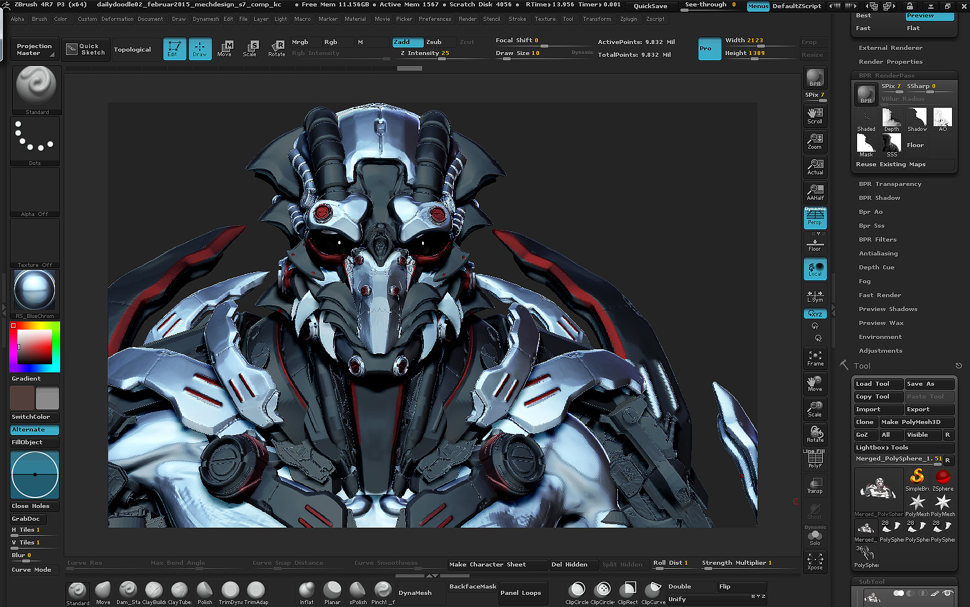Image resolution: width=970 pixels, height=607 pixels.
Task: Expand the Antialiasing section
Action: tap(878, 254)
